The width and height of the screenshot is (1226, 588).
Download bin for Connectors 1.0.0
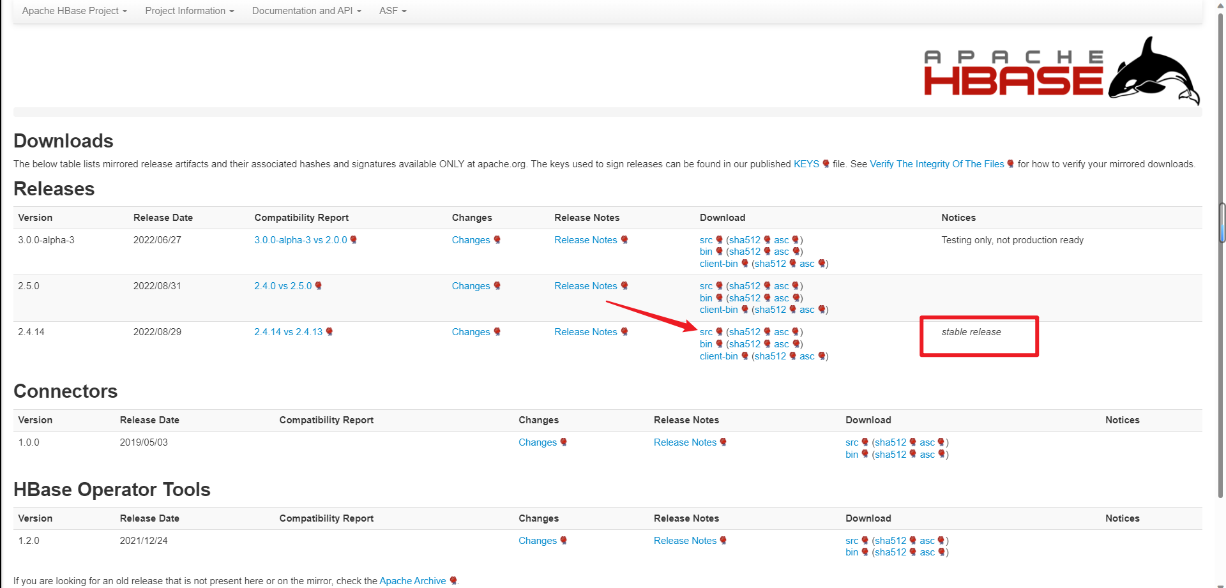coord(852,455)
